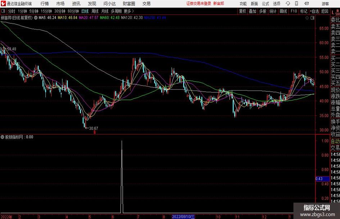This screenshot has width=340, height=219.
Task: Click the 30.67 low price label
Action: point(94,128)
